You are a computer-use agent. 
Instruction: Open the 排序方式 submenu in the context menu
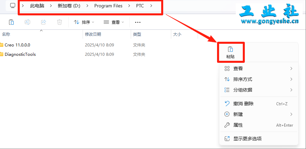click(259, 80)
